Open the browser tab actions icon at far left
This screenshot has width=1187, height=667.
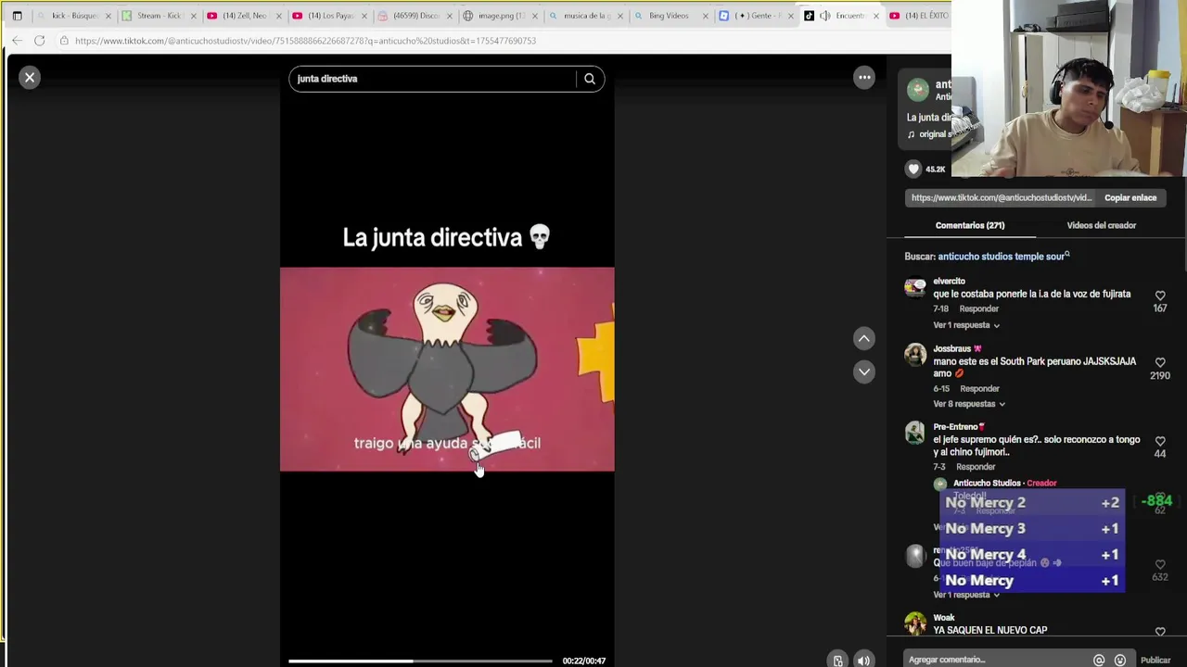click(x=17, y=16)
